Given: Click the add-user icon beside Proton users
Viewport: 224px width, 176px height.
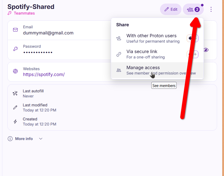Looking at the screenshot, I should pos(119,38).
